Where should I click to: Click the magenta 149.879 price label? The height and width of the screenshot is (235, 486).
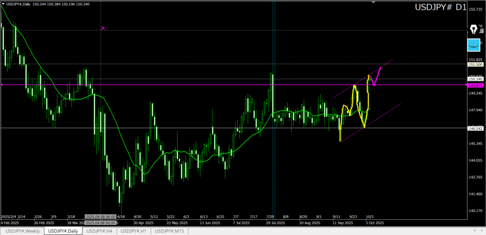[475, 85]
